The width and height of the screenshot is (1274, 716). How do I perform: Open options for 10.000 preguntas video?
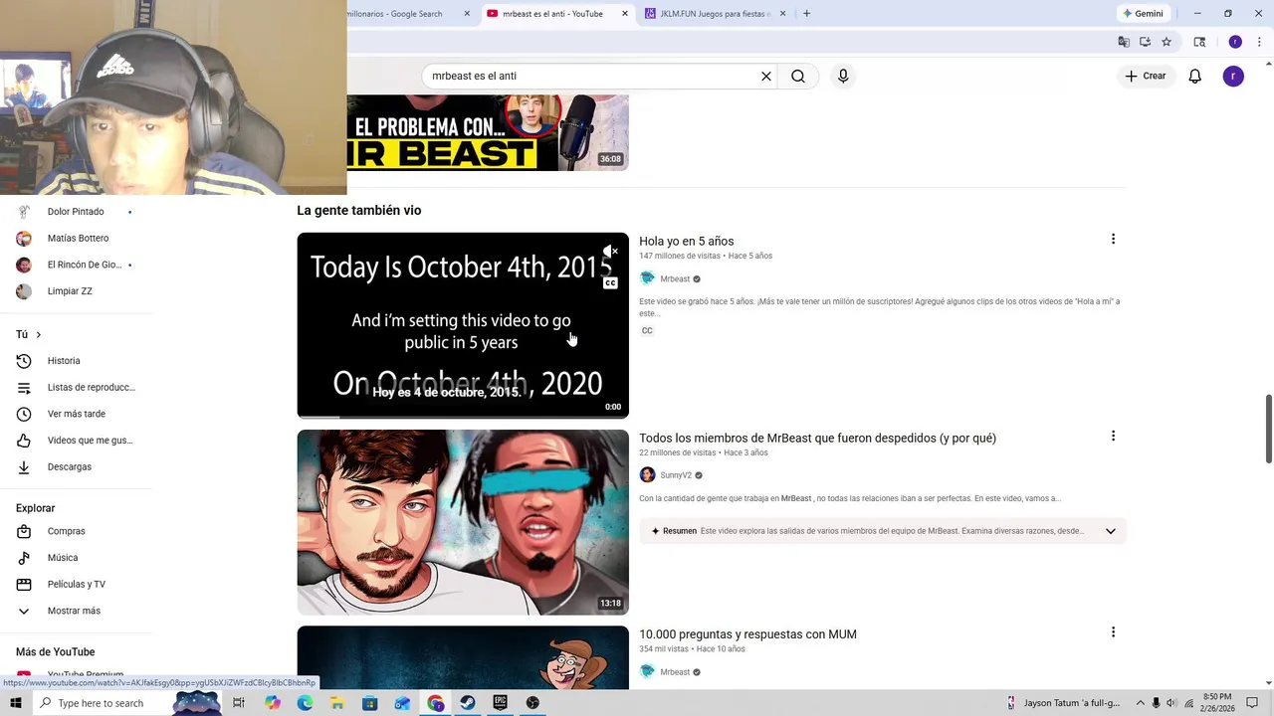1113,632
